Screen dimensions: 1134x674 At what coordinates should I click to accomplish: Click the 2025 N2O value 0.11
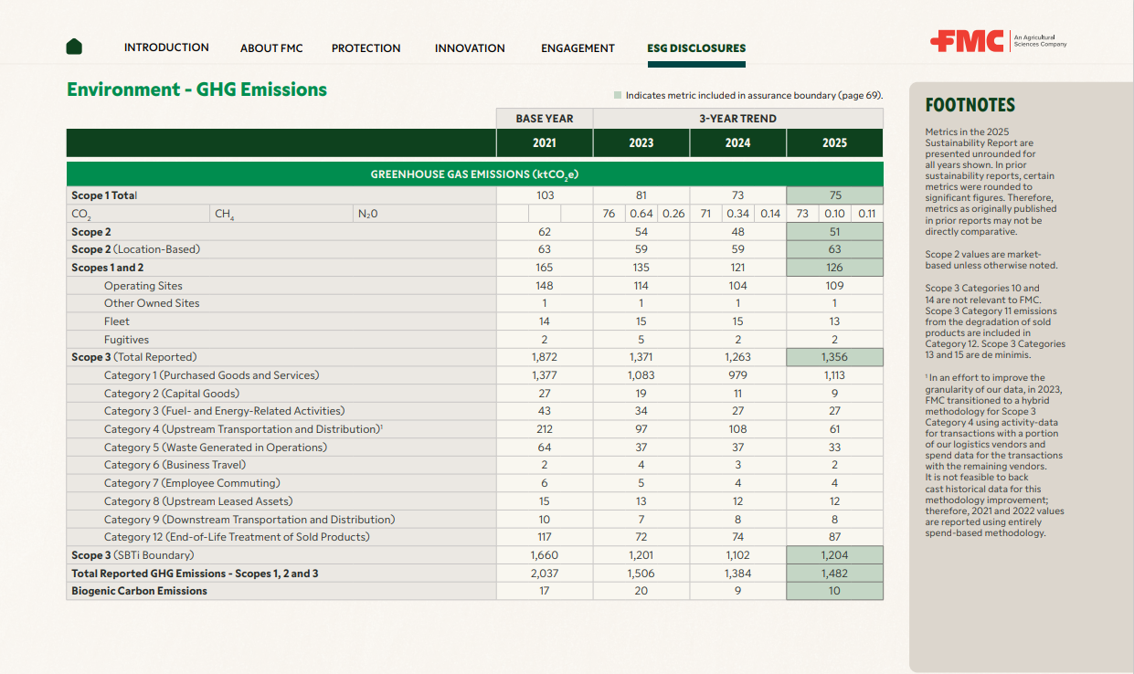867,214
